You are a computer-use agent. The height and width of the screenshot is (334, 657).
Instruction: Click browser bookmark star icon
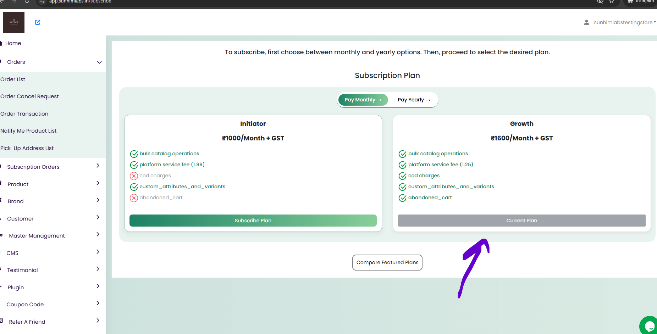click(612, 1)
